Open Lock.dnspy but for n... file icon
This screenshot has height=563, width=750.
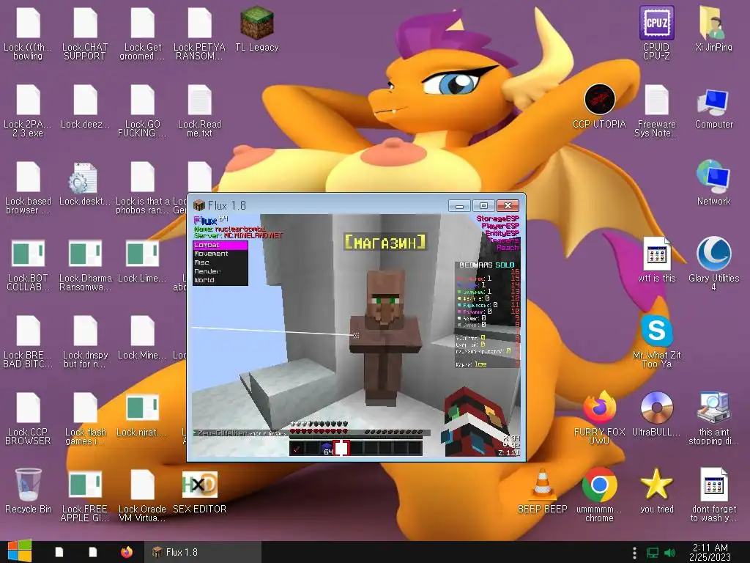coord(85,331)
